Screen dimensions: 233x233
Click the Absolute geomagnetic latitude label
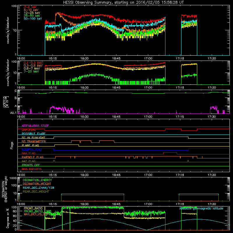pos(201,209)
